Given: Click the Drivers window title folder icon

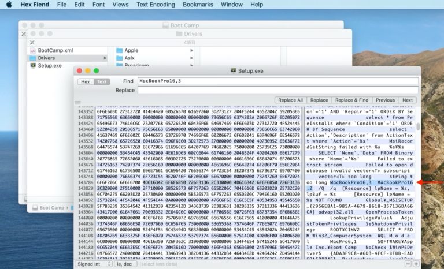Looking at the screenshot, I should [x=179, y=34].
